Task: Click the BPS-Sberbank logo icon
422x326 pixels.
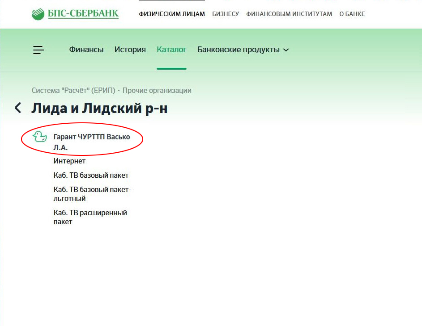Action: pos(38,14)
